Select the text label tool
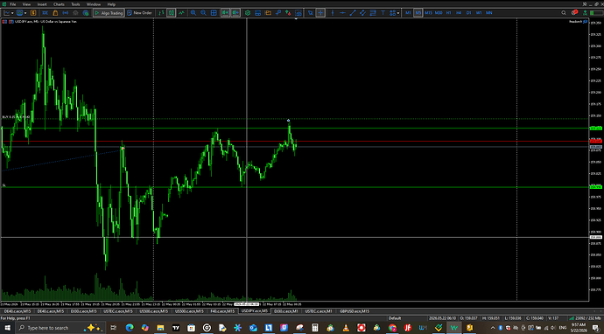 click(x=383, y=13)
